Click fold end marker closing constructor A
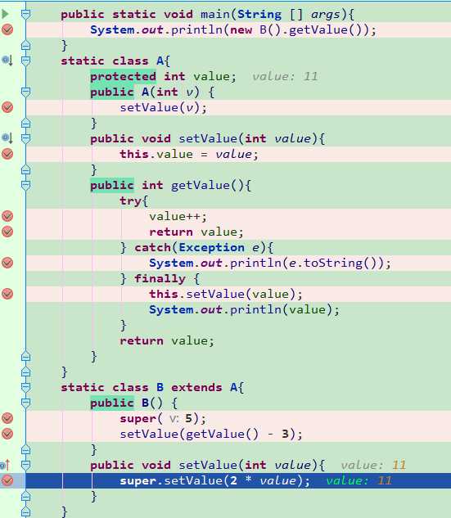The height and width of the screenshot is (518, 451). pyautogui.click(x=25, y=123)
